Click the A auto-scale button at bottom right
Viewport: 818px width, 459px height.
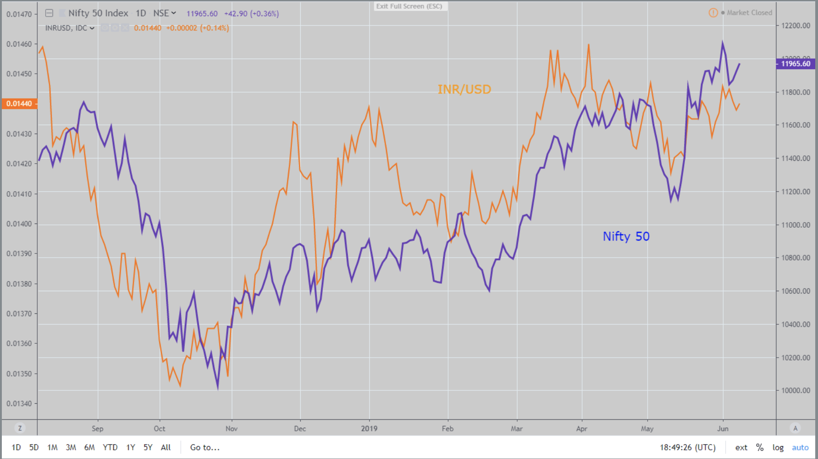[795, 428]
